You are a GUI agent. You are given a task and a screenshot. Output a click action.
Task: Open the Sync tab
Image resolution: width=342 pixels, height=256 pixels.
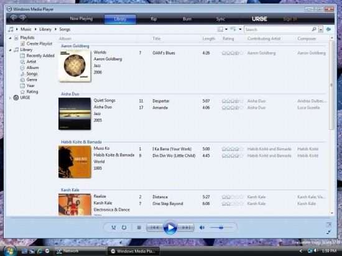220,19
